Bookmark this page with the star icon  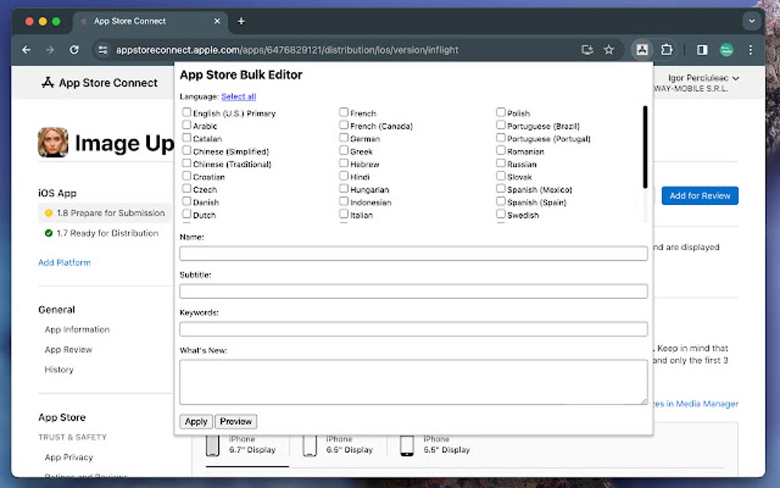[609, 50]
